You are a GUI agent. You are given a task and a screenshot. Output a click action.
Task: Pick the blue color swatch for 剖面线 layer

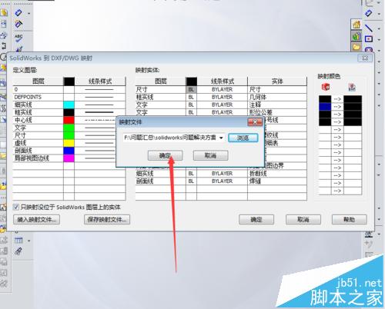(69, 151)
